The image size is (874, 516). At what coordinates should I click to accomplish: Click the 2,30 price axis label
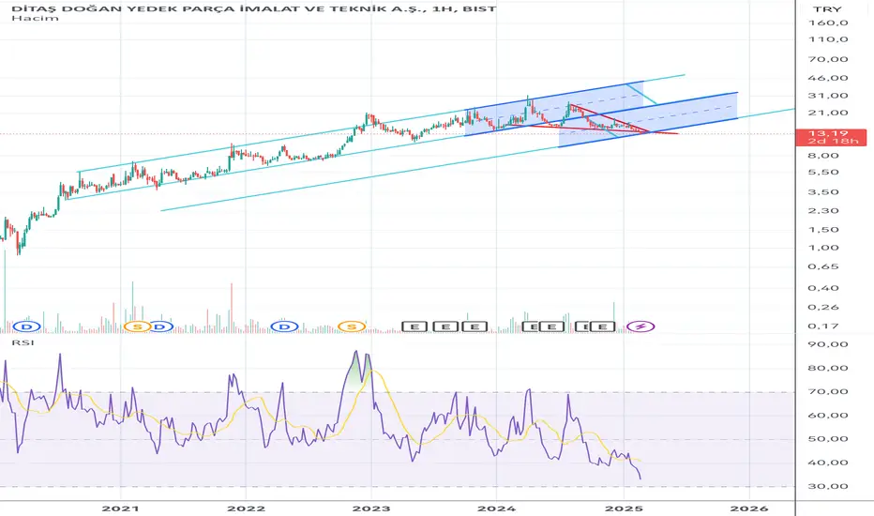823,210
